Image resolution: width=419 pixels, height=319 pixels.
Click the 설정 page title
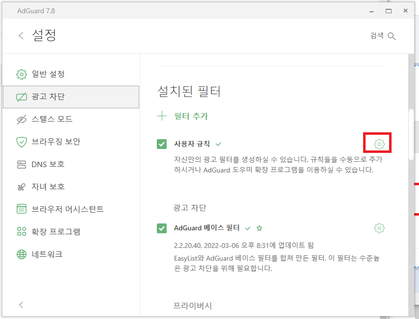coord(44,35)
